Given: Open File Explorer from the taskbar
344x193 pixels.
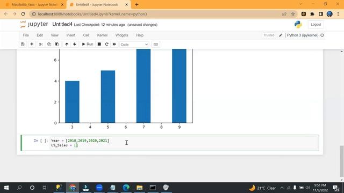Looking at the screenshot, I should pyautogui.click(x=139, y=188).
